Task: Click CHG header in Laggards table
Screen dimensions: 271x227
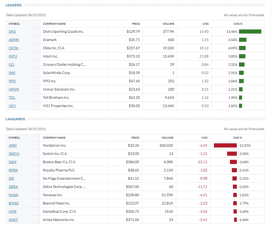Action: (204, 138)
